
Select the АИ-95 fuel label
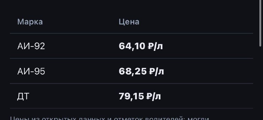[x=31, y=71]
